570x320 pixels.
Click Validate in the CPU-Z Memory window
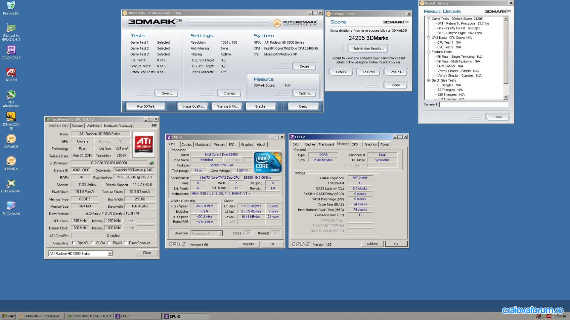372,244
